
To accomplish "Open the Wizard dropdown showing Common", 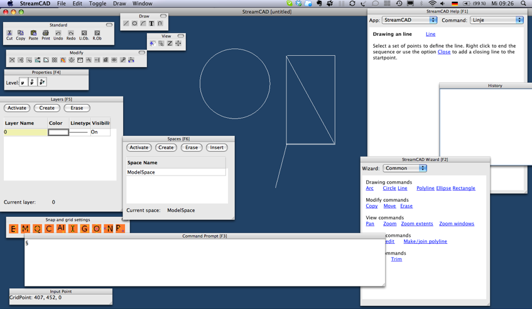I will 404,168.
